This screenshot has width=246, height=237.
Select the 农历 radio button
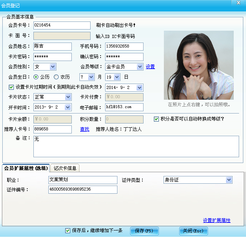pyautogui.click(x=56, y=77)
